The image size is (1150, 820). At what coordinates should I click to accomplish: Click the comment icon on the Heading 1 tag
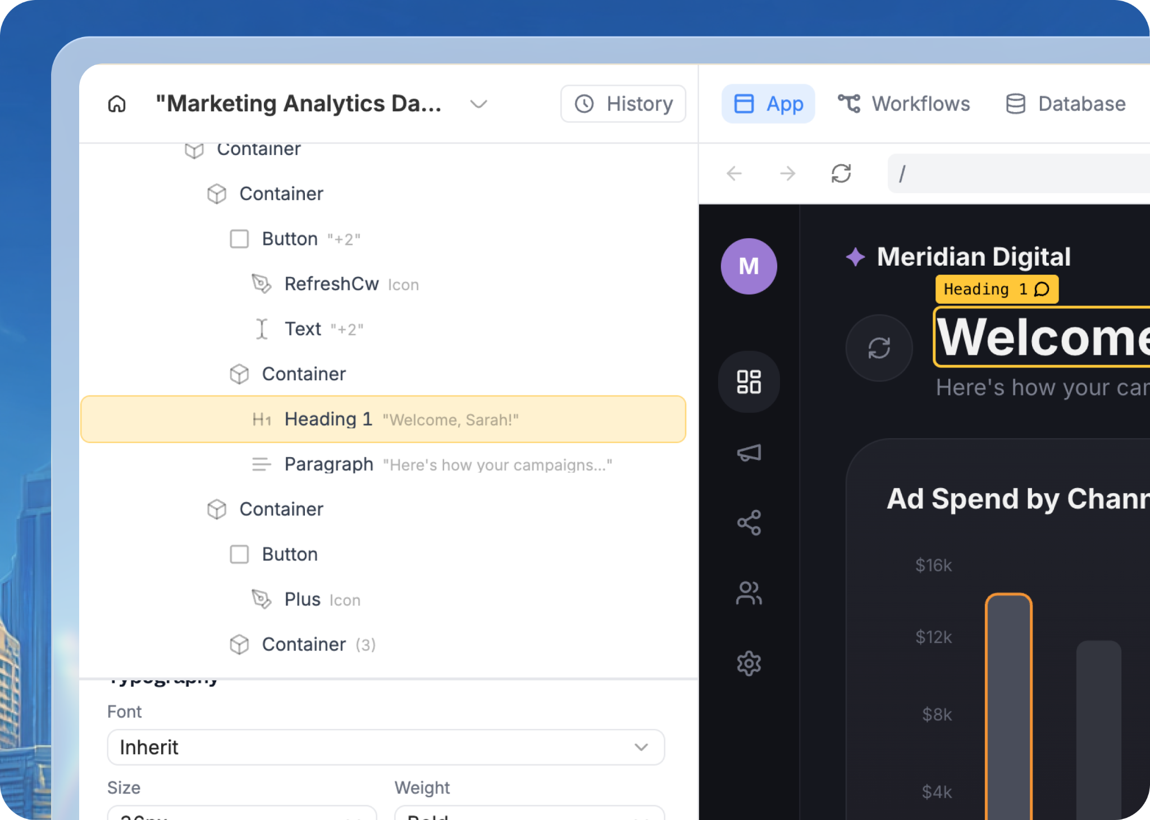point(1042,289)
